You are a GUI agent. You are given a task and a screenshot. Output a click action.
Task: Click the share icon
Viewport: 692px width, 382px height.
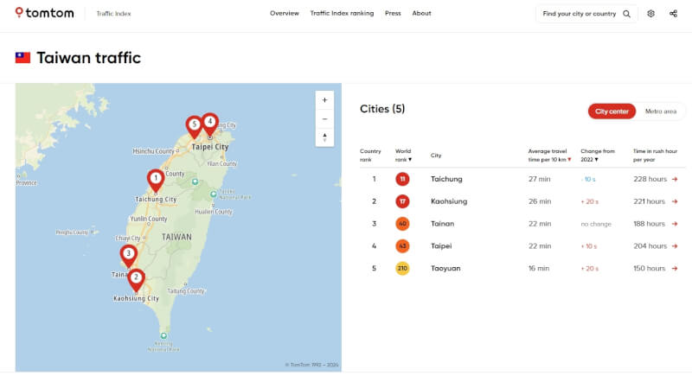click(673, 14)
